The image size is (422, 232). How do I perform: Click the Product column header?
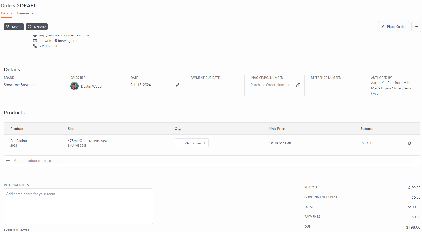click(17, 129)
